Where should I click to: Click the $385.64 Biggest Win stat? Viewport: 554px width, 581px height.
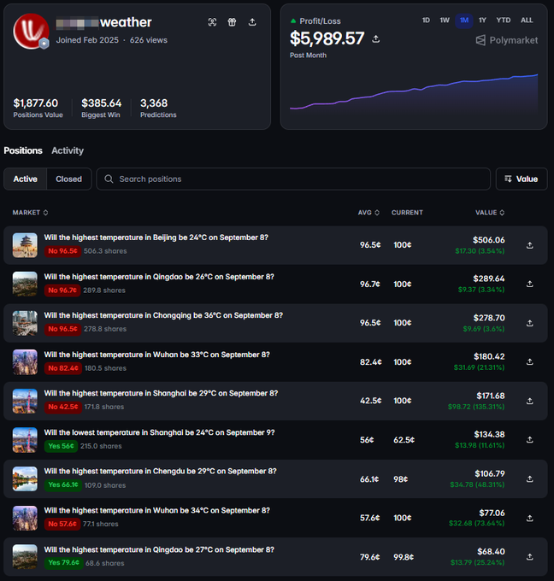point(101,108)
